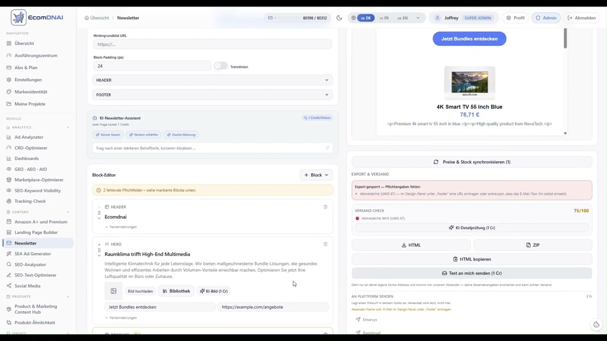Select DE language option
This screenshot has width=607, height=341.
pyautogui.click(x=366, y=18)
